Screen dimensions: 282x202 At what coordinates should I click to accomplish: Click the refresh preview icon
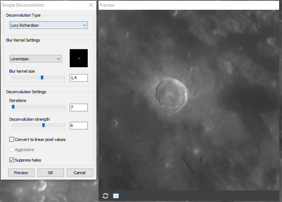coord(105,196)
